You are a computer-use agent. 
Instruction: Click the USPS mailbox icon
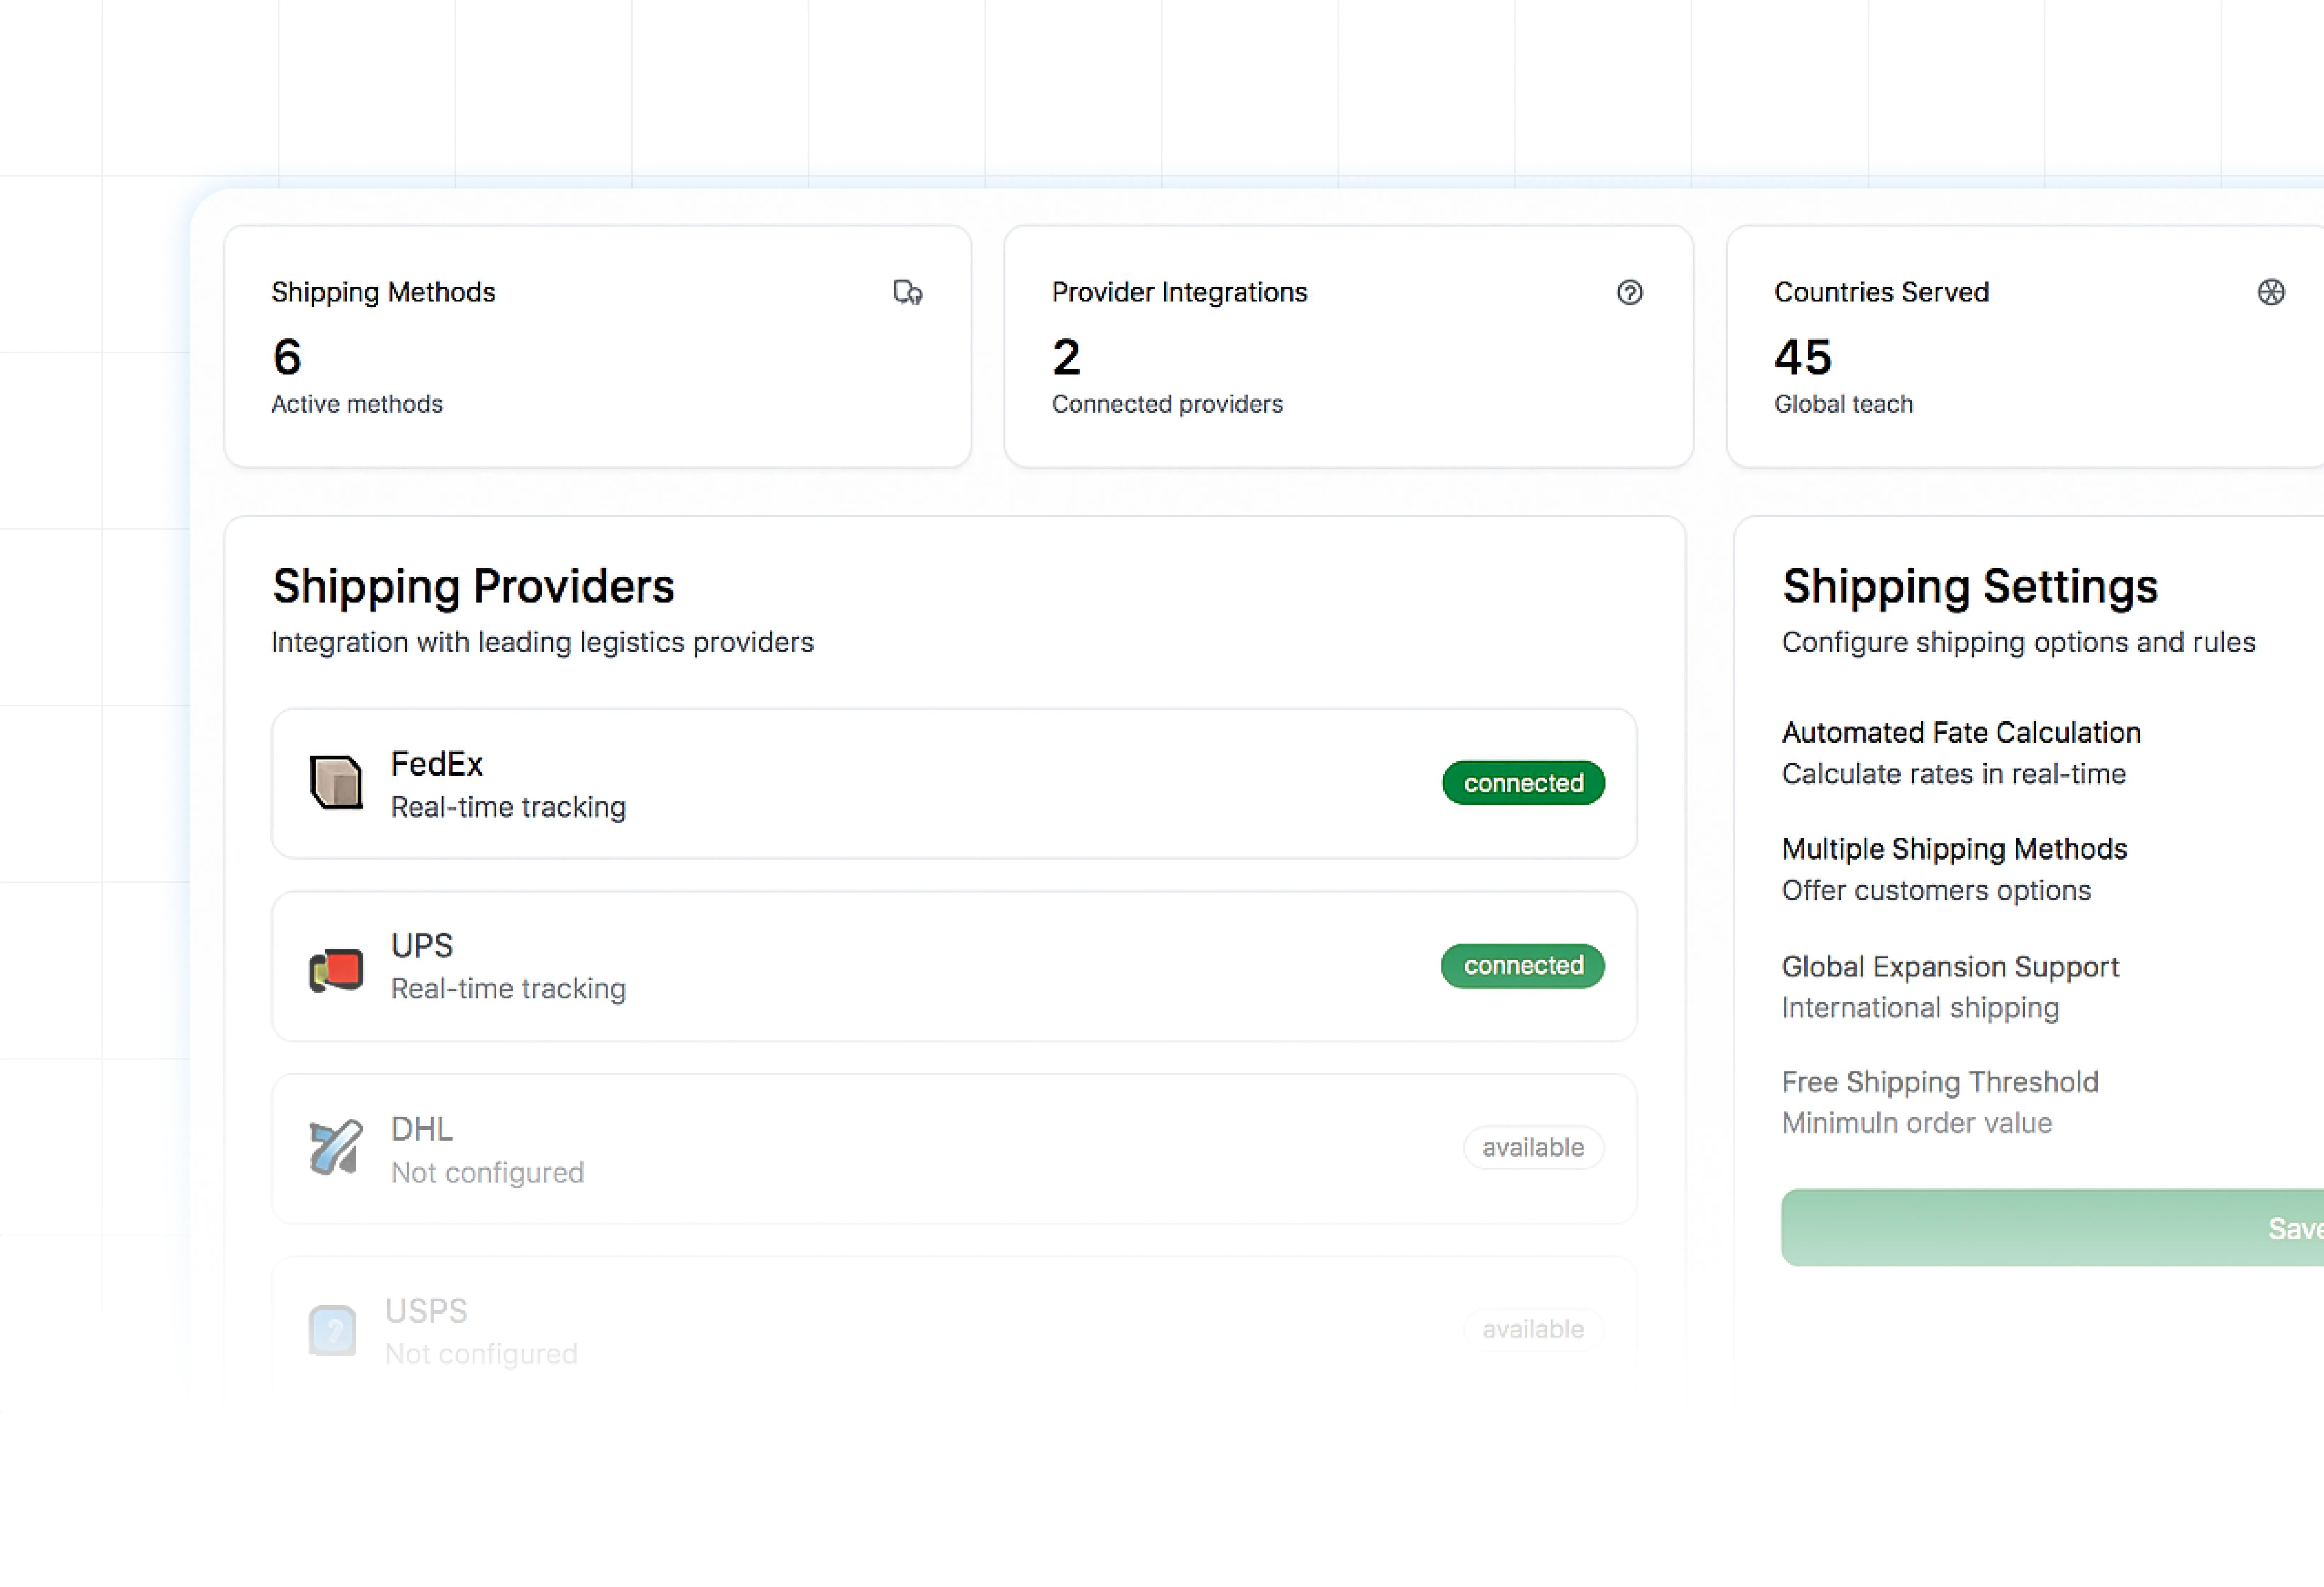(x=332, y=1330)
